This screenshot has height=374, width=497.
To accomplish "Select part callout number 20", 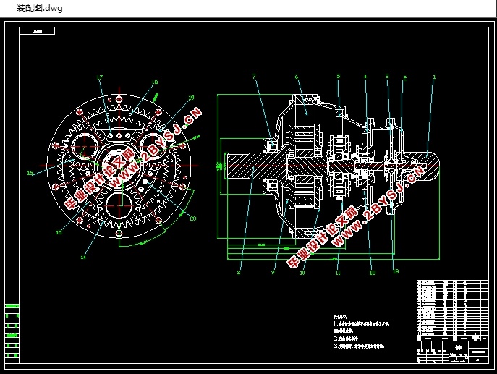I will click(x=193, y=218).
